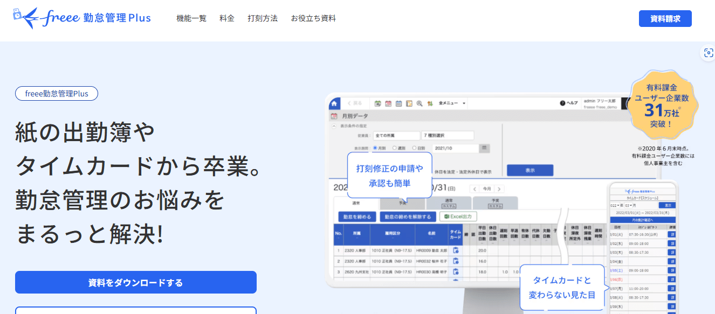Click the 07:30-16:30 schedule entry
This screenshot has width=715, height=314.
644,234
